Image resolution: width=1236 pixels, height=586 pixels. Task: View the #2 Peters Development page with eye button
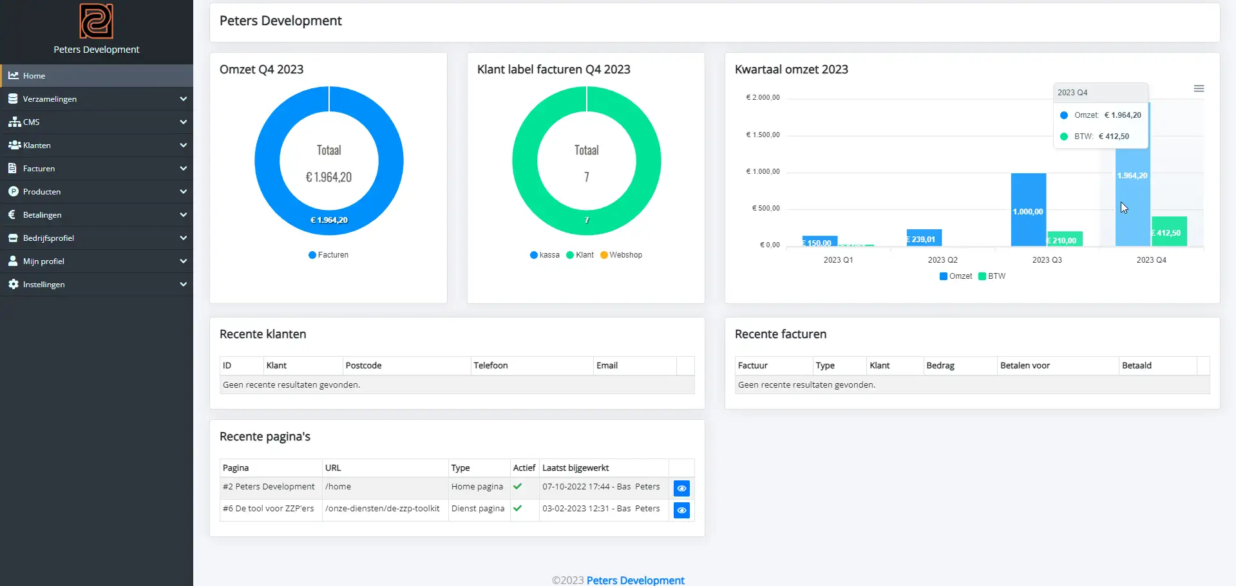tap(681, 488)
